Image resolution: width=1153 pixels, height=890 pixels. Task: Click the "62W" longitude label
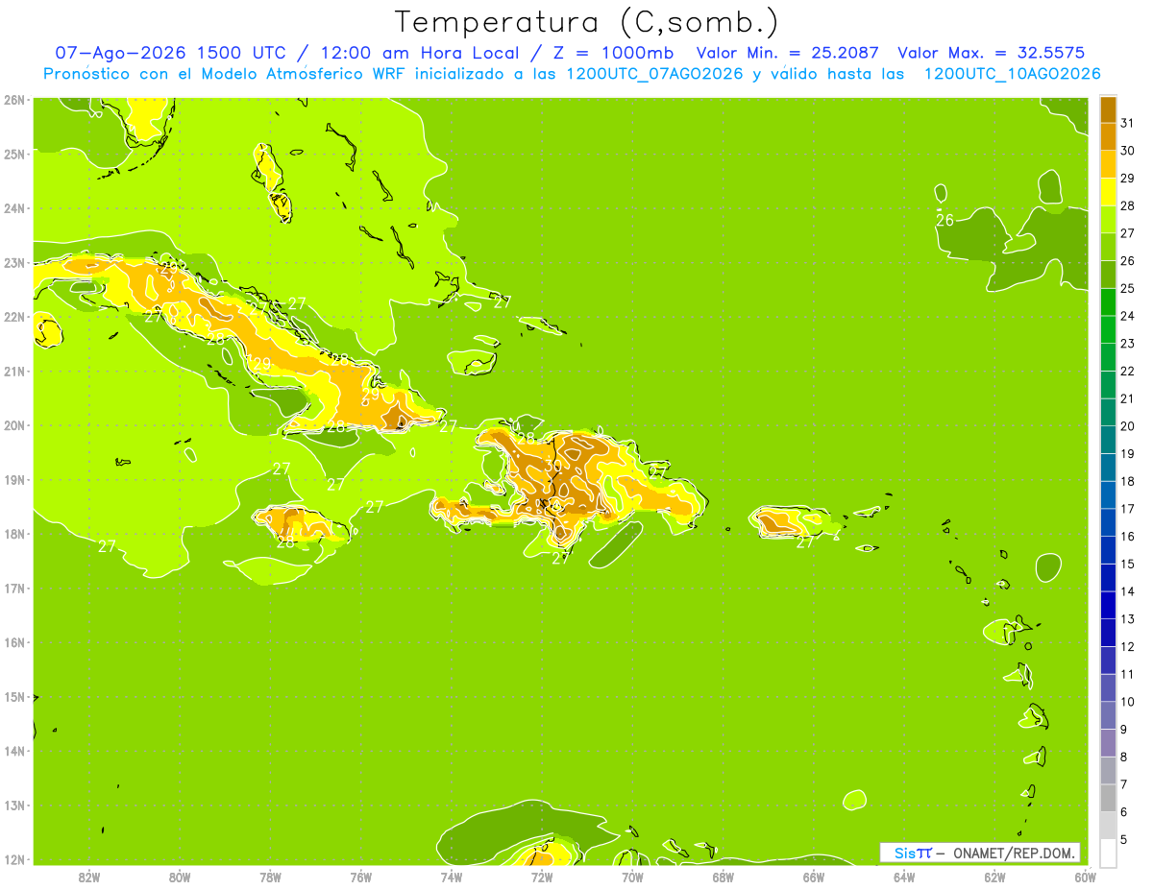coord(994,877)
